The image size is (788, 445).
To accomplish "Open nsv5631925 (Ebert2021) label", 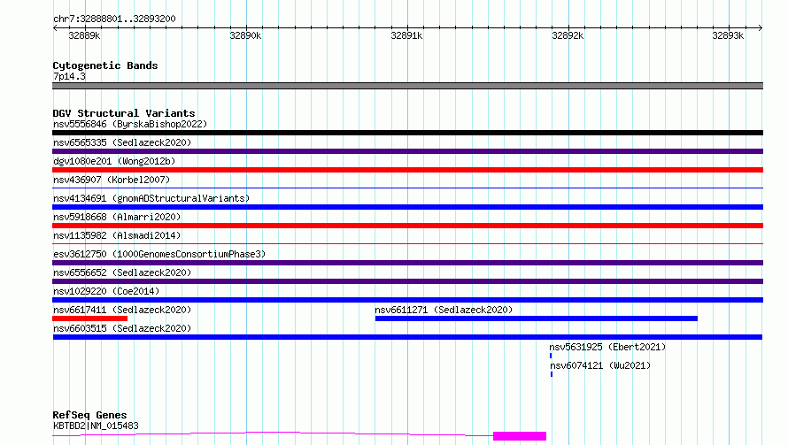I will click(x=607, y=347).
